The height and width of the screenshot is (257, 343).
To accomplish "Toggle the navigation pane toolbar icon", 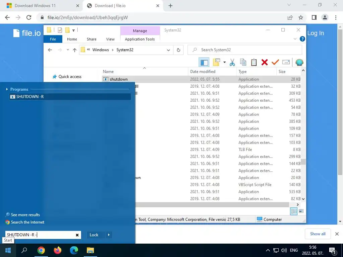I will click(x=204, y=62).
